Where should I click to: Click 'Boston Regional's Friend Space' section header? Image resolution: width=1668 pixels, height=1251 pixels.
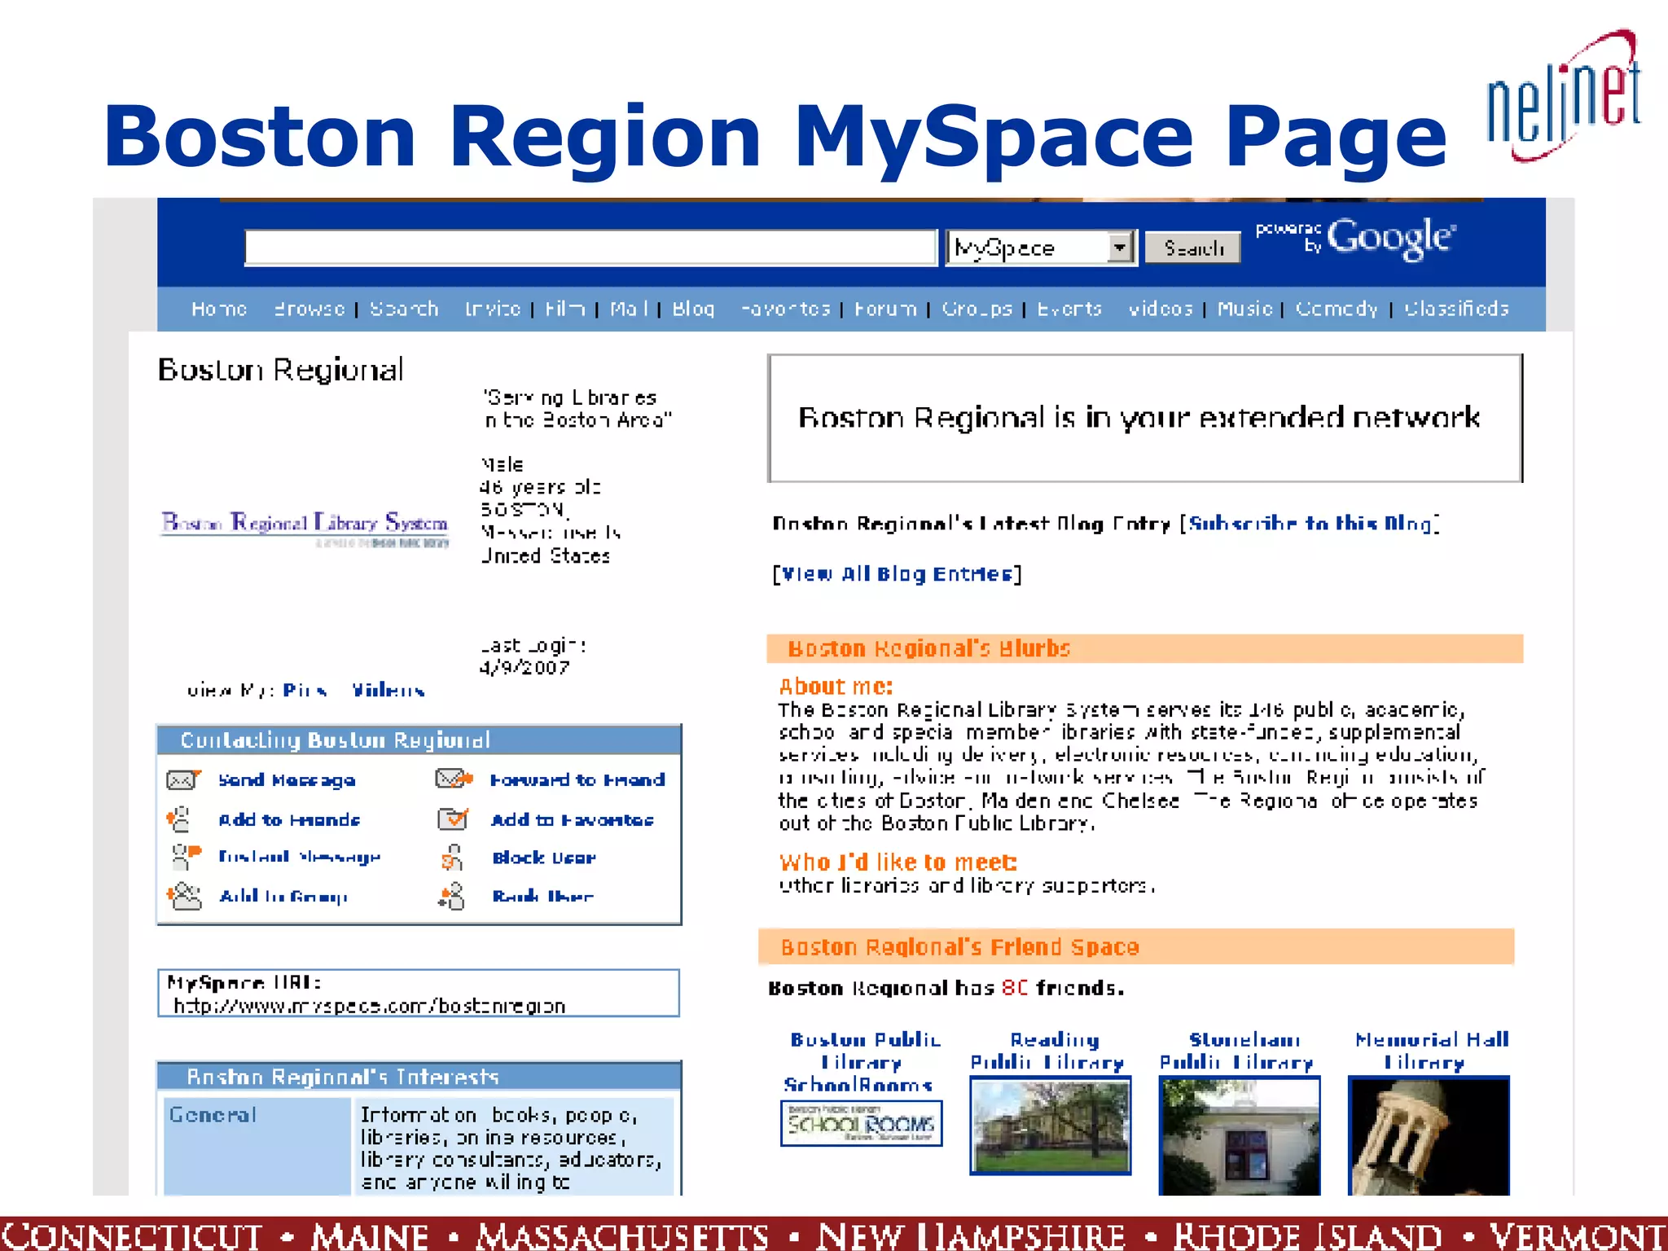coord(1136,946)
